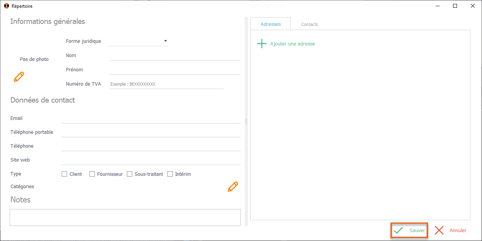This screenshot has height=241, width=482.
Task: Click into the Prénom text field
Action: (x=174, y=70)
